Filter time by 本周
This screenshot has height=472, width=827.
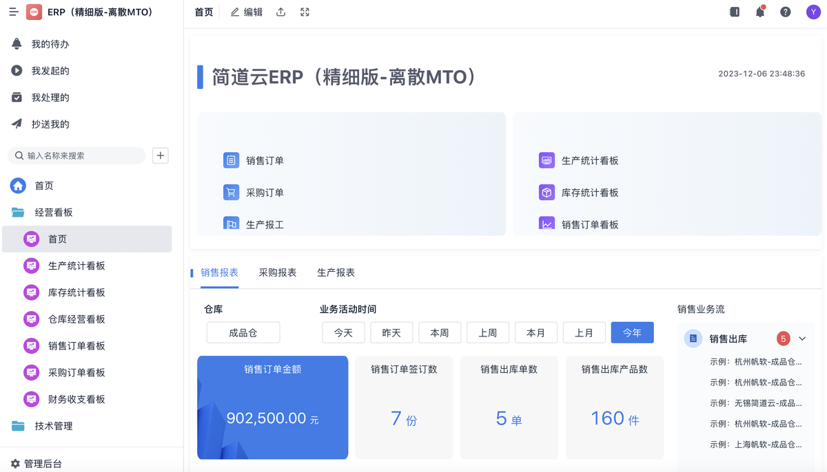440,332
